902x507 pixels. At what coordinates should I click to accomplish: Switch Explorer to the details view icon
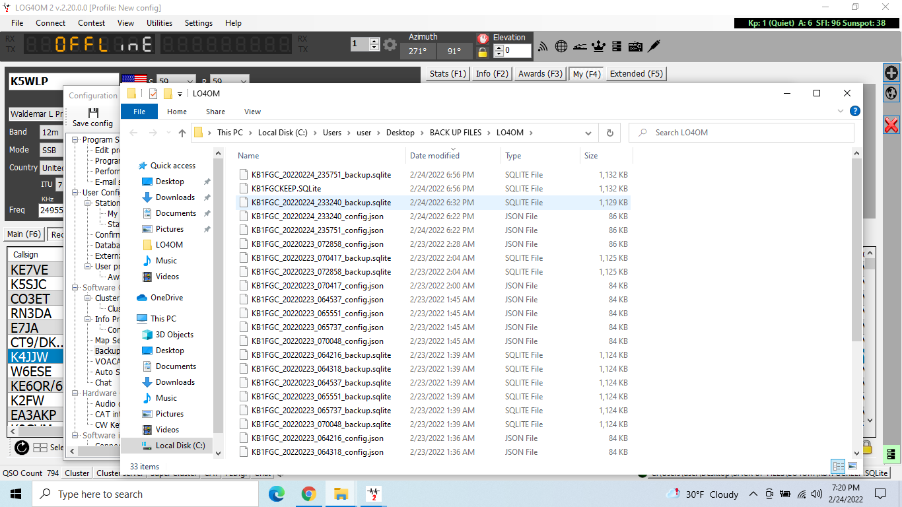click(x=838, y=466)
